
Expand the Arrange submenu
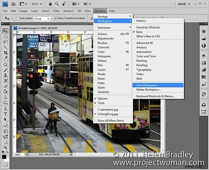[x=113, y=16]
